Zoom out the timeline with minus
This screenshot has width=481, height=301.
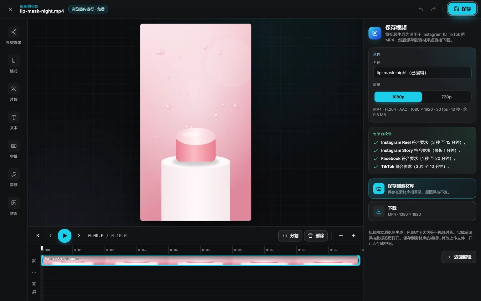click(x=341, y=236)
